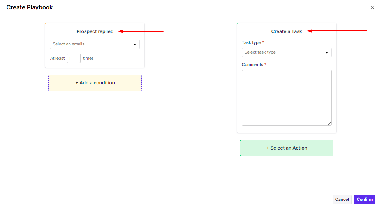377x209 pixels.
Task: Click the "At least" label text
Action: (57, 58)
